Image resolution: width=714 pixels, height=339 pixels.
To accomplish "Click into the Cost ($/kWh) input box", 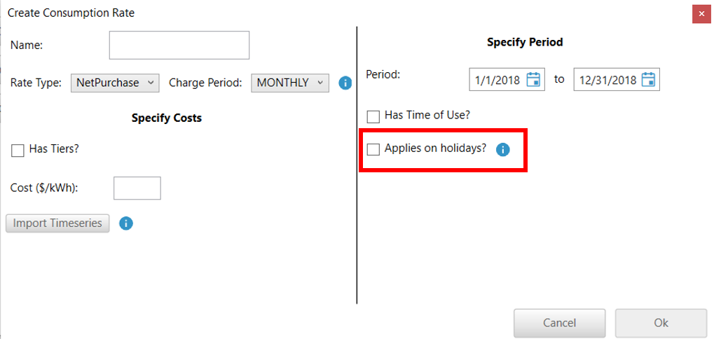I will [137, 188].
